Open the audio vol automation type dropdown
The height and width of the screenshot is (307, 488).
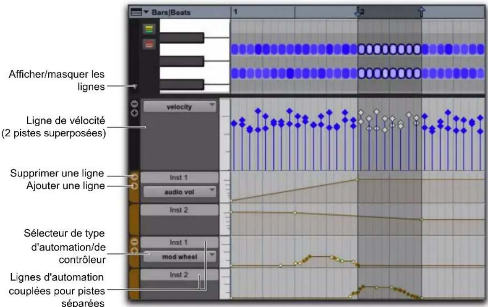(x=180, y=192)
